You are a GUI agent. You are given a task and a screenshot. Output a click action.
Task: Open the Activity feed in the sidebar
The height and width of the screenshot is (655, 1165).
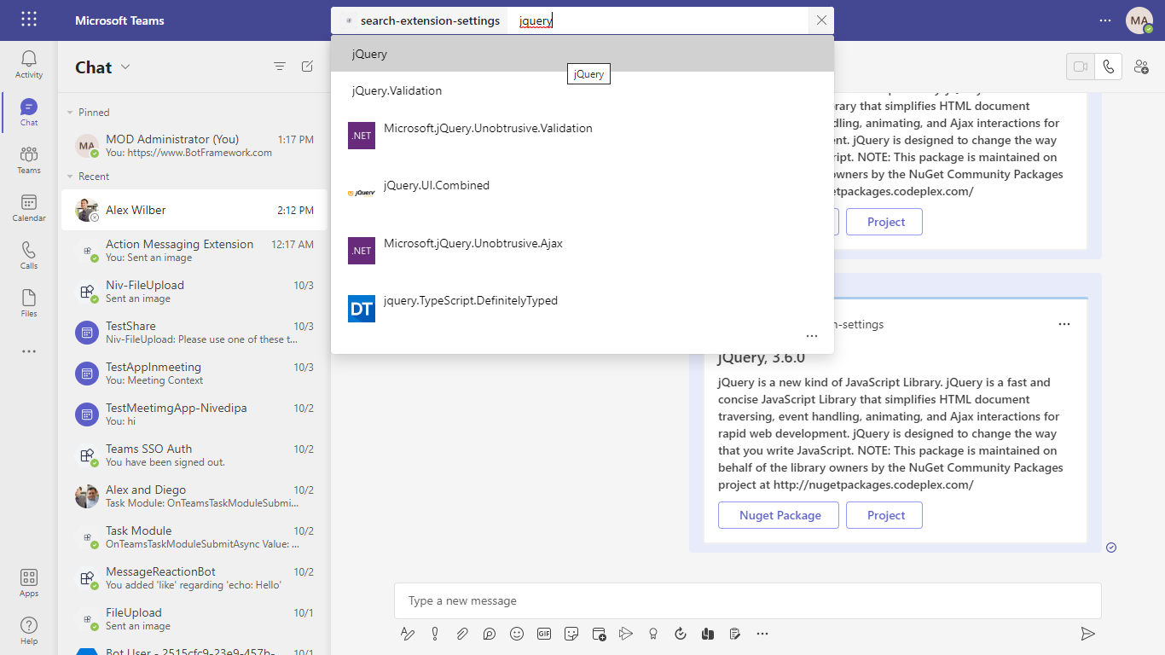pos(29,65)
